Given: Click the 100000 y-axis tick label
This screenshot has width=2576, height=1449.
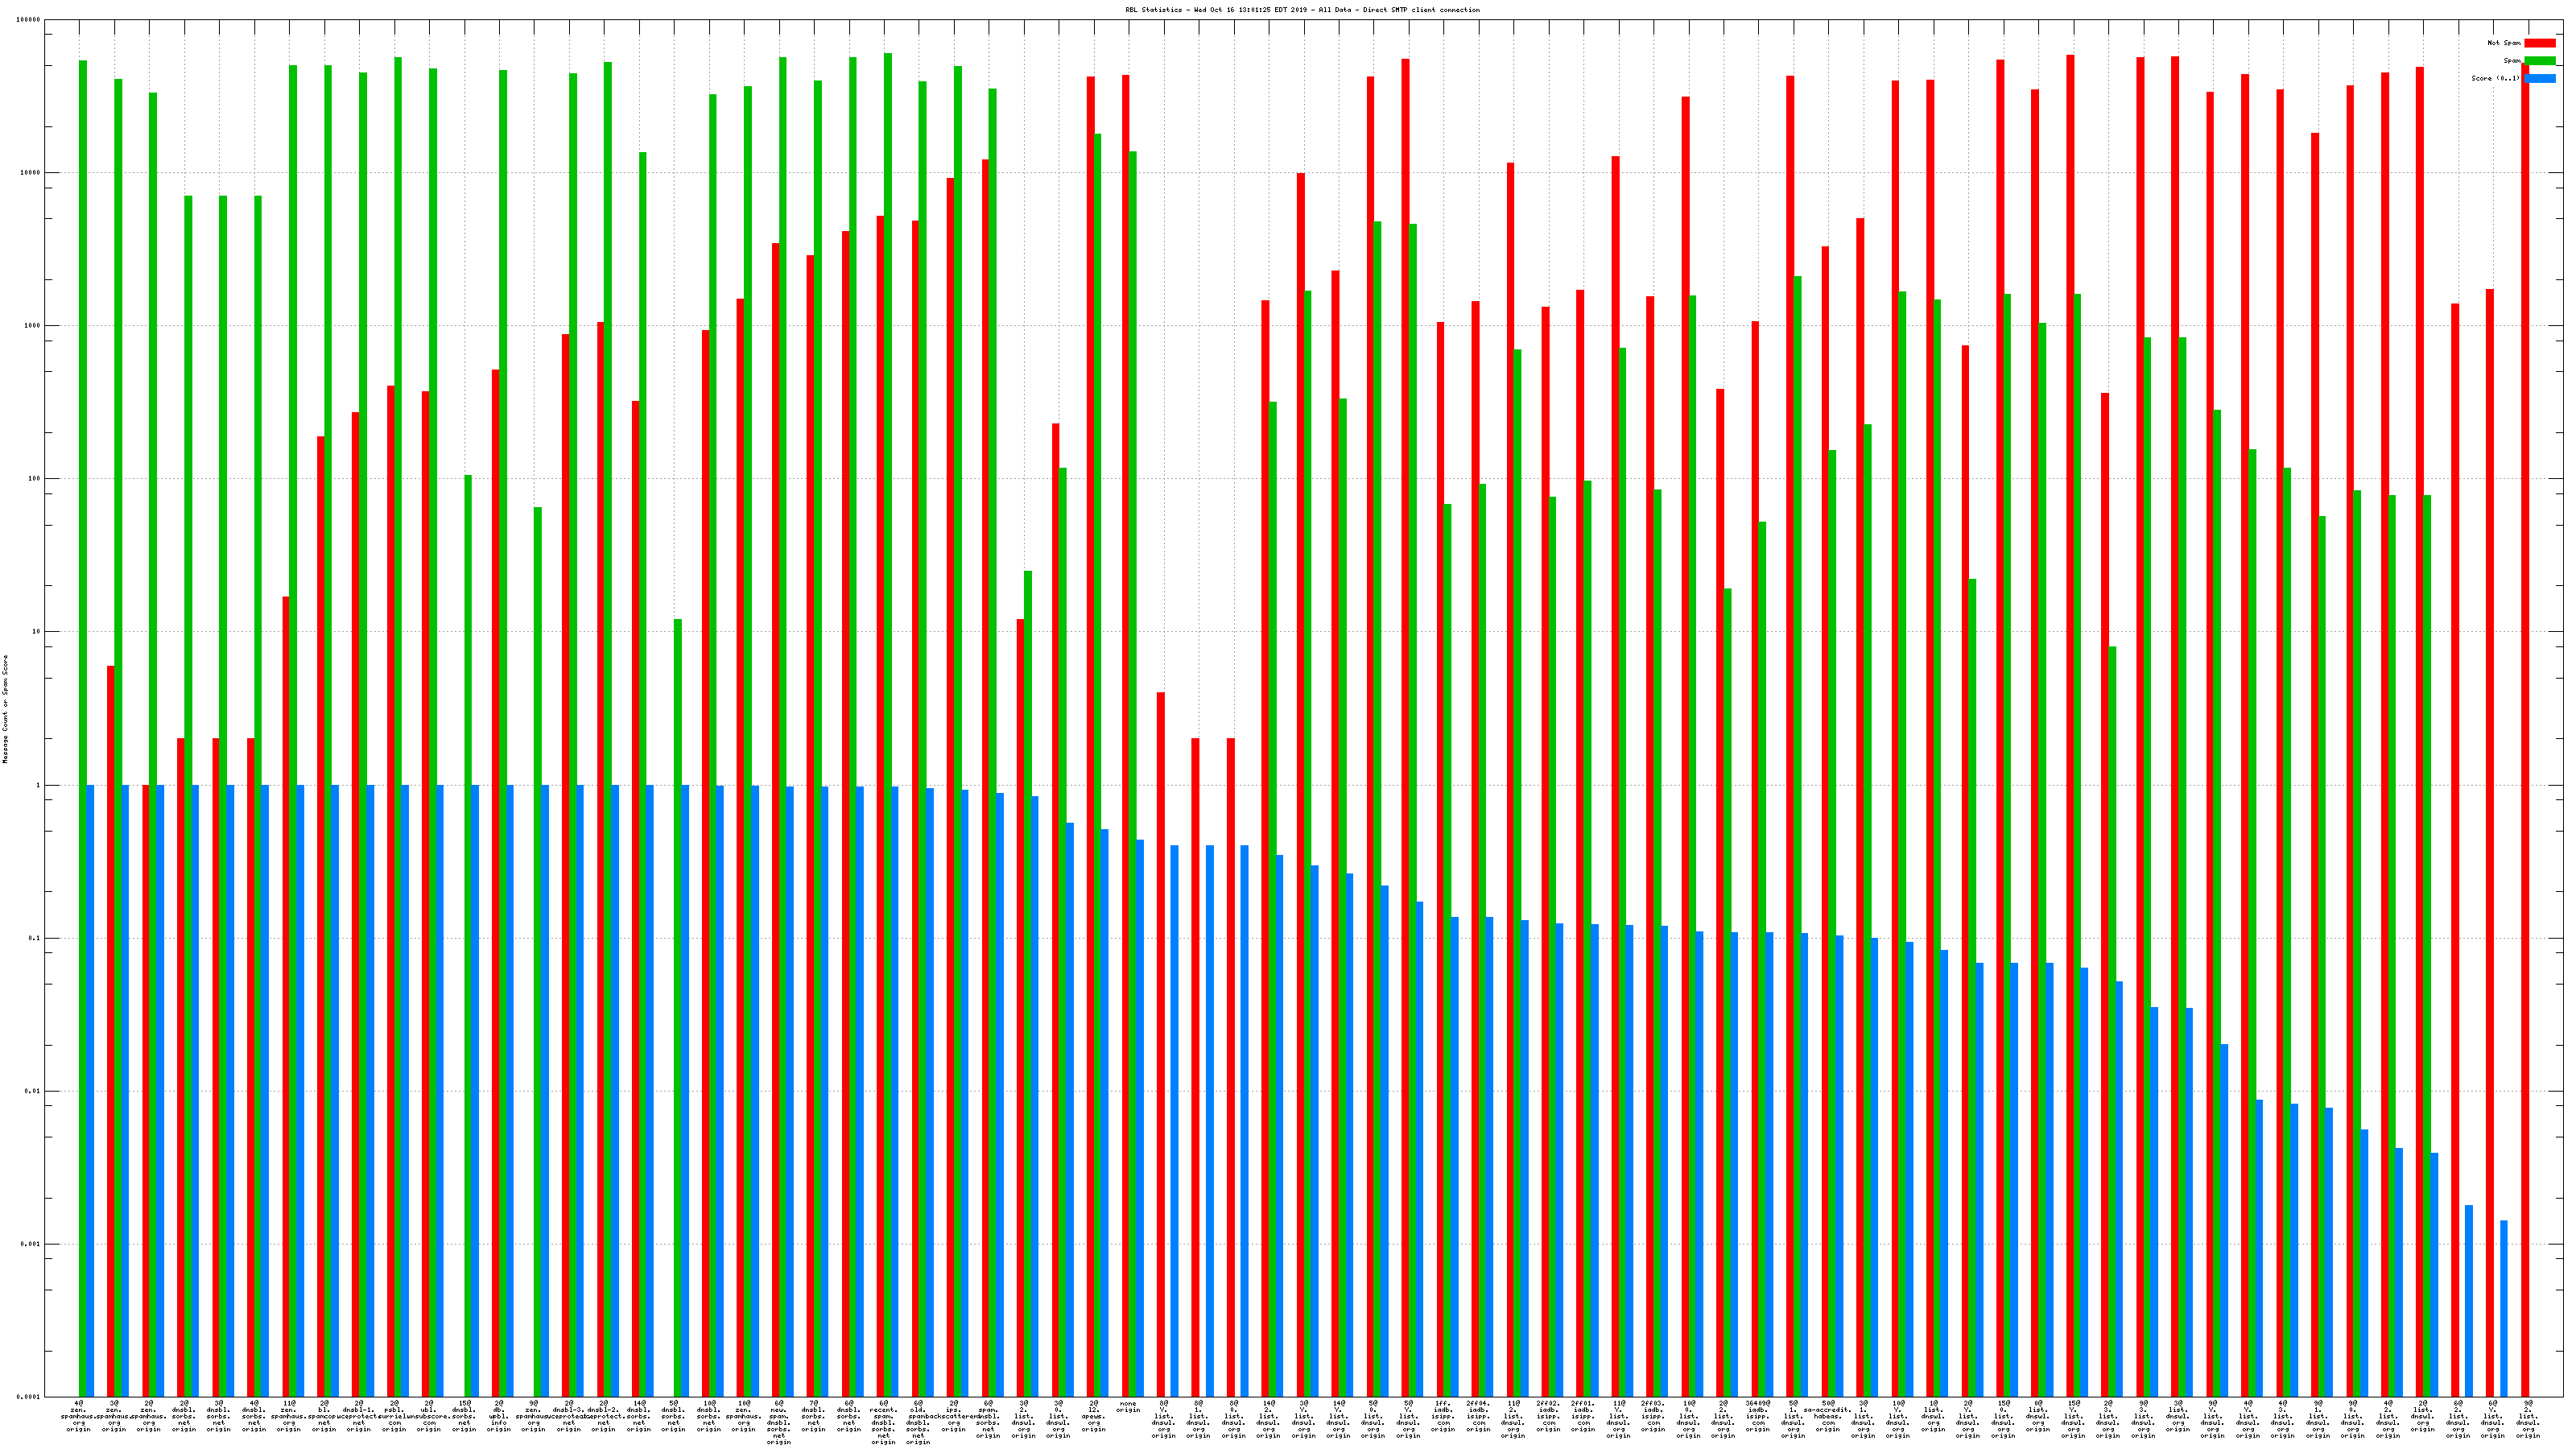Looking at the screenshot, I should [29, 20].
